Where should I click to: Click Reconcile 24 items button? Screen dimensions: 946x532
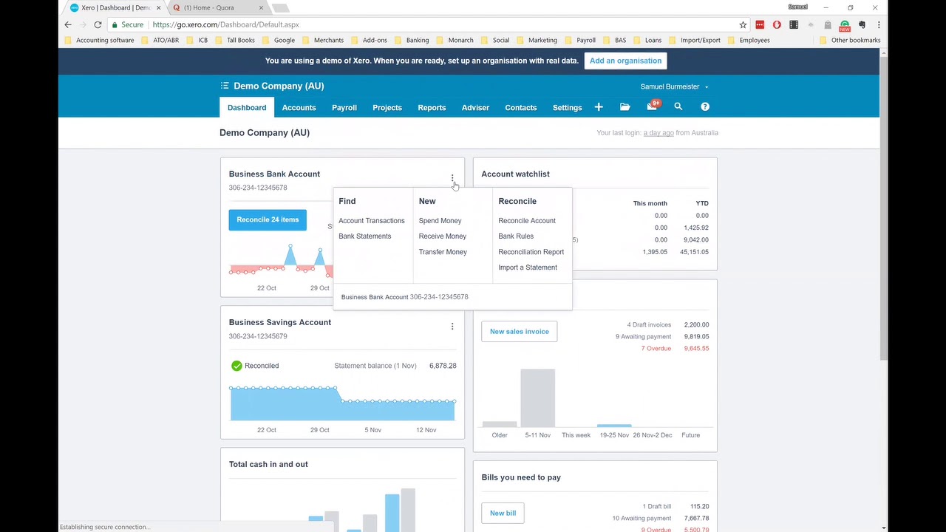[x=268, y=219]
